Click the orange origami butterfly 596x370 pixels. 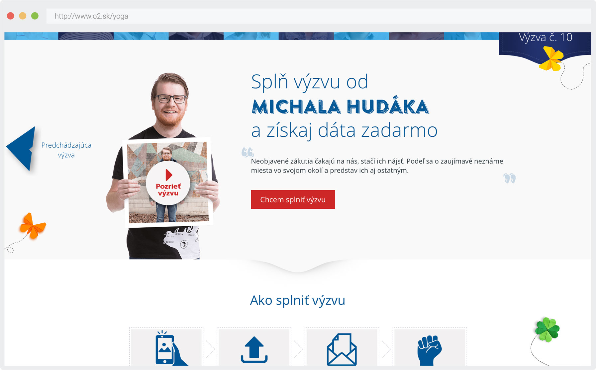[33, 226]
